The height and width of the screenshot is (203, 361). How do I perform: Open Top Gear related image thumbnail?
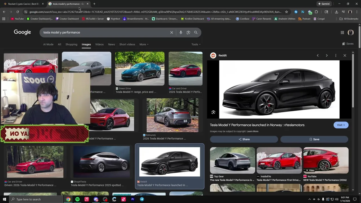click(232, 160)
